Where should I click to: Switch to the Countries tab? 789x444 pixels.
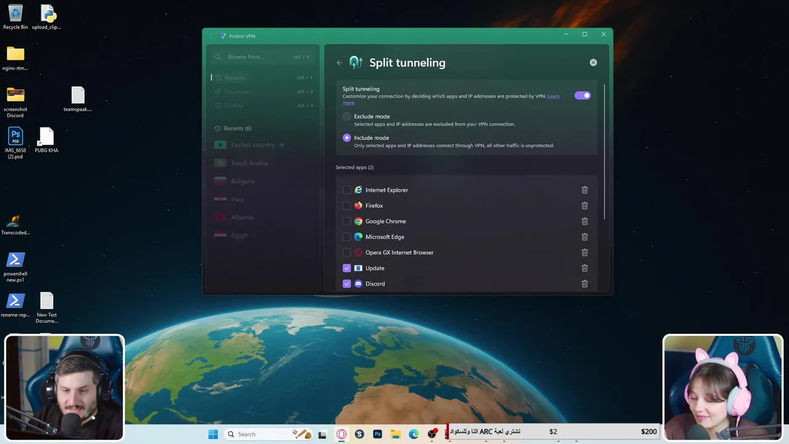[263, 92]
